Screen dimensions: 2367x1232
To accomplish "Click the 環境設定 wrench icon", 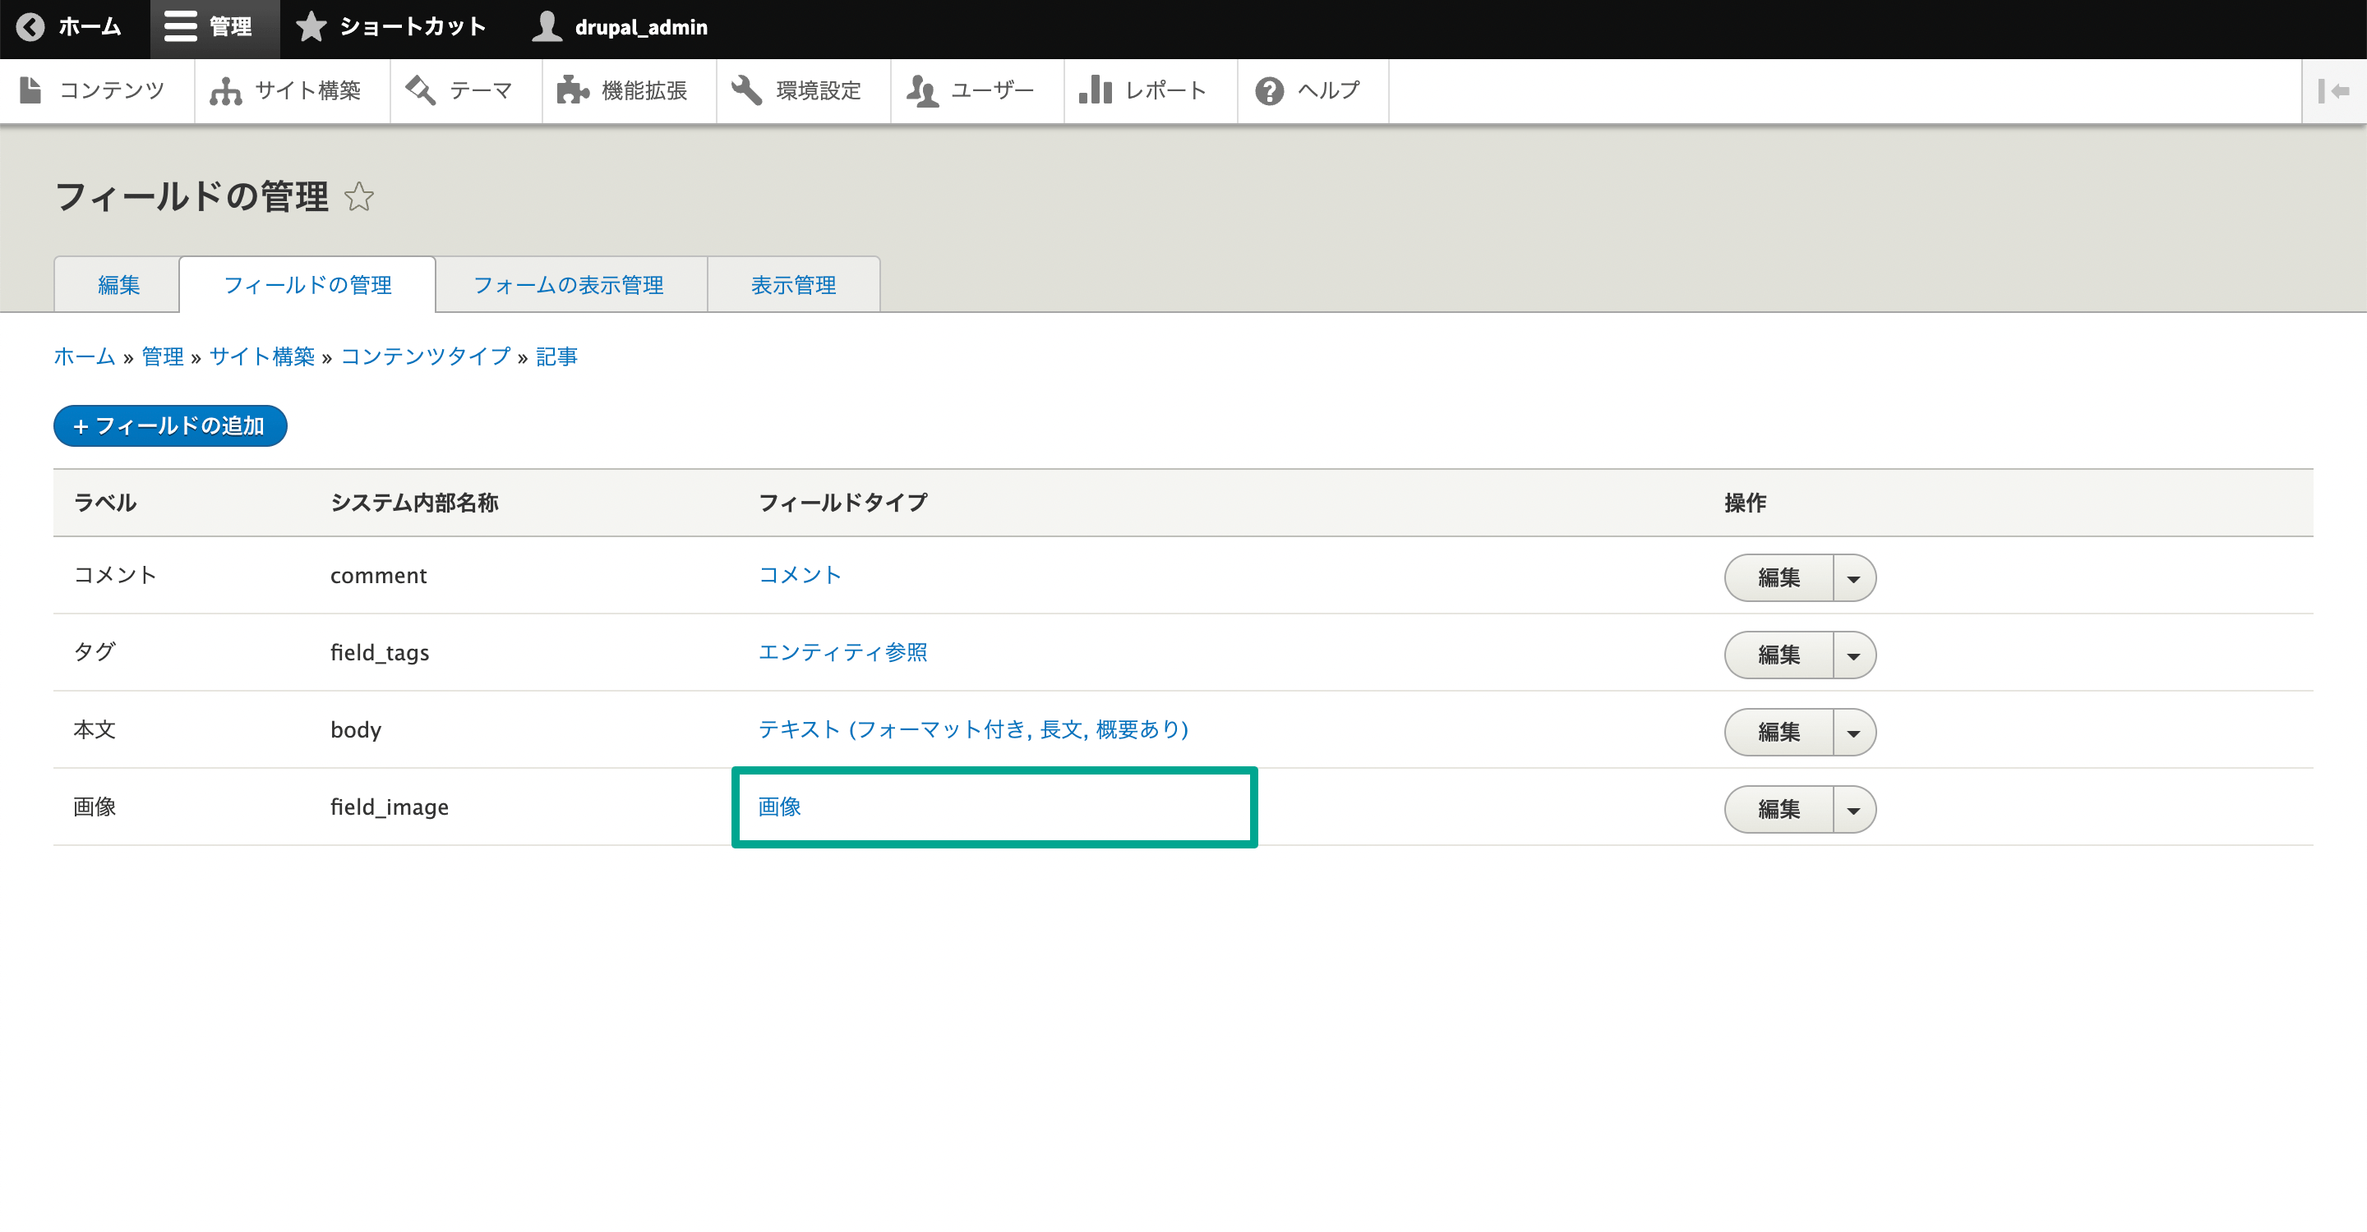I will point(746,91).
